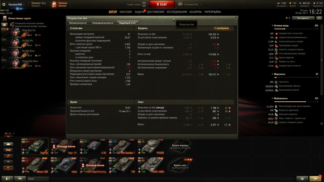Click Купить машину slot

point(180,146)
